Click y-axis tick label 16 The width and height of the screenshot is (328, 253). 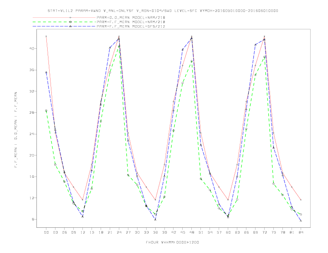[32, 177]
